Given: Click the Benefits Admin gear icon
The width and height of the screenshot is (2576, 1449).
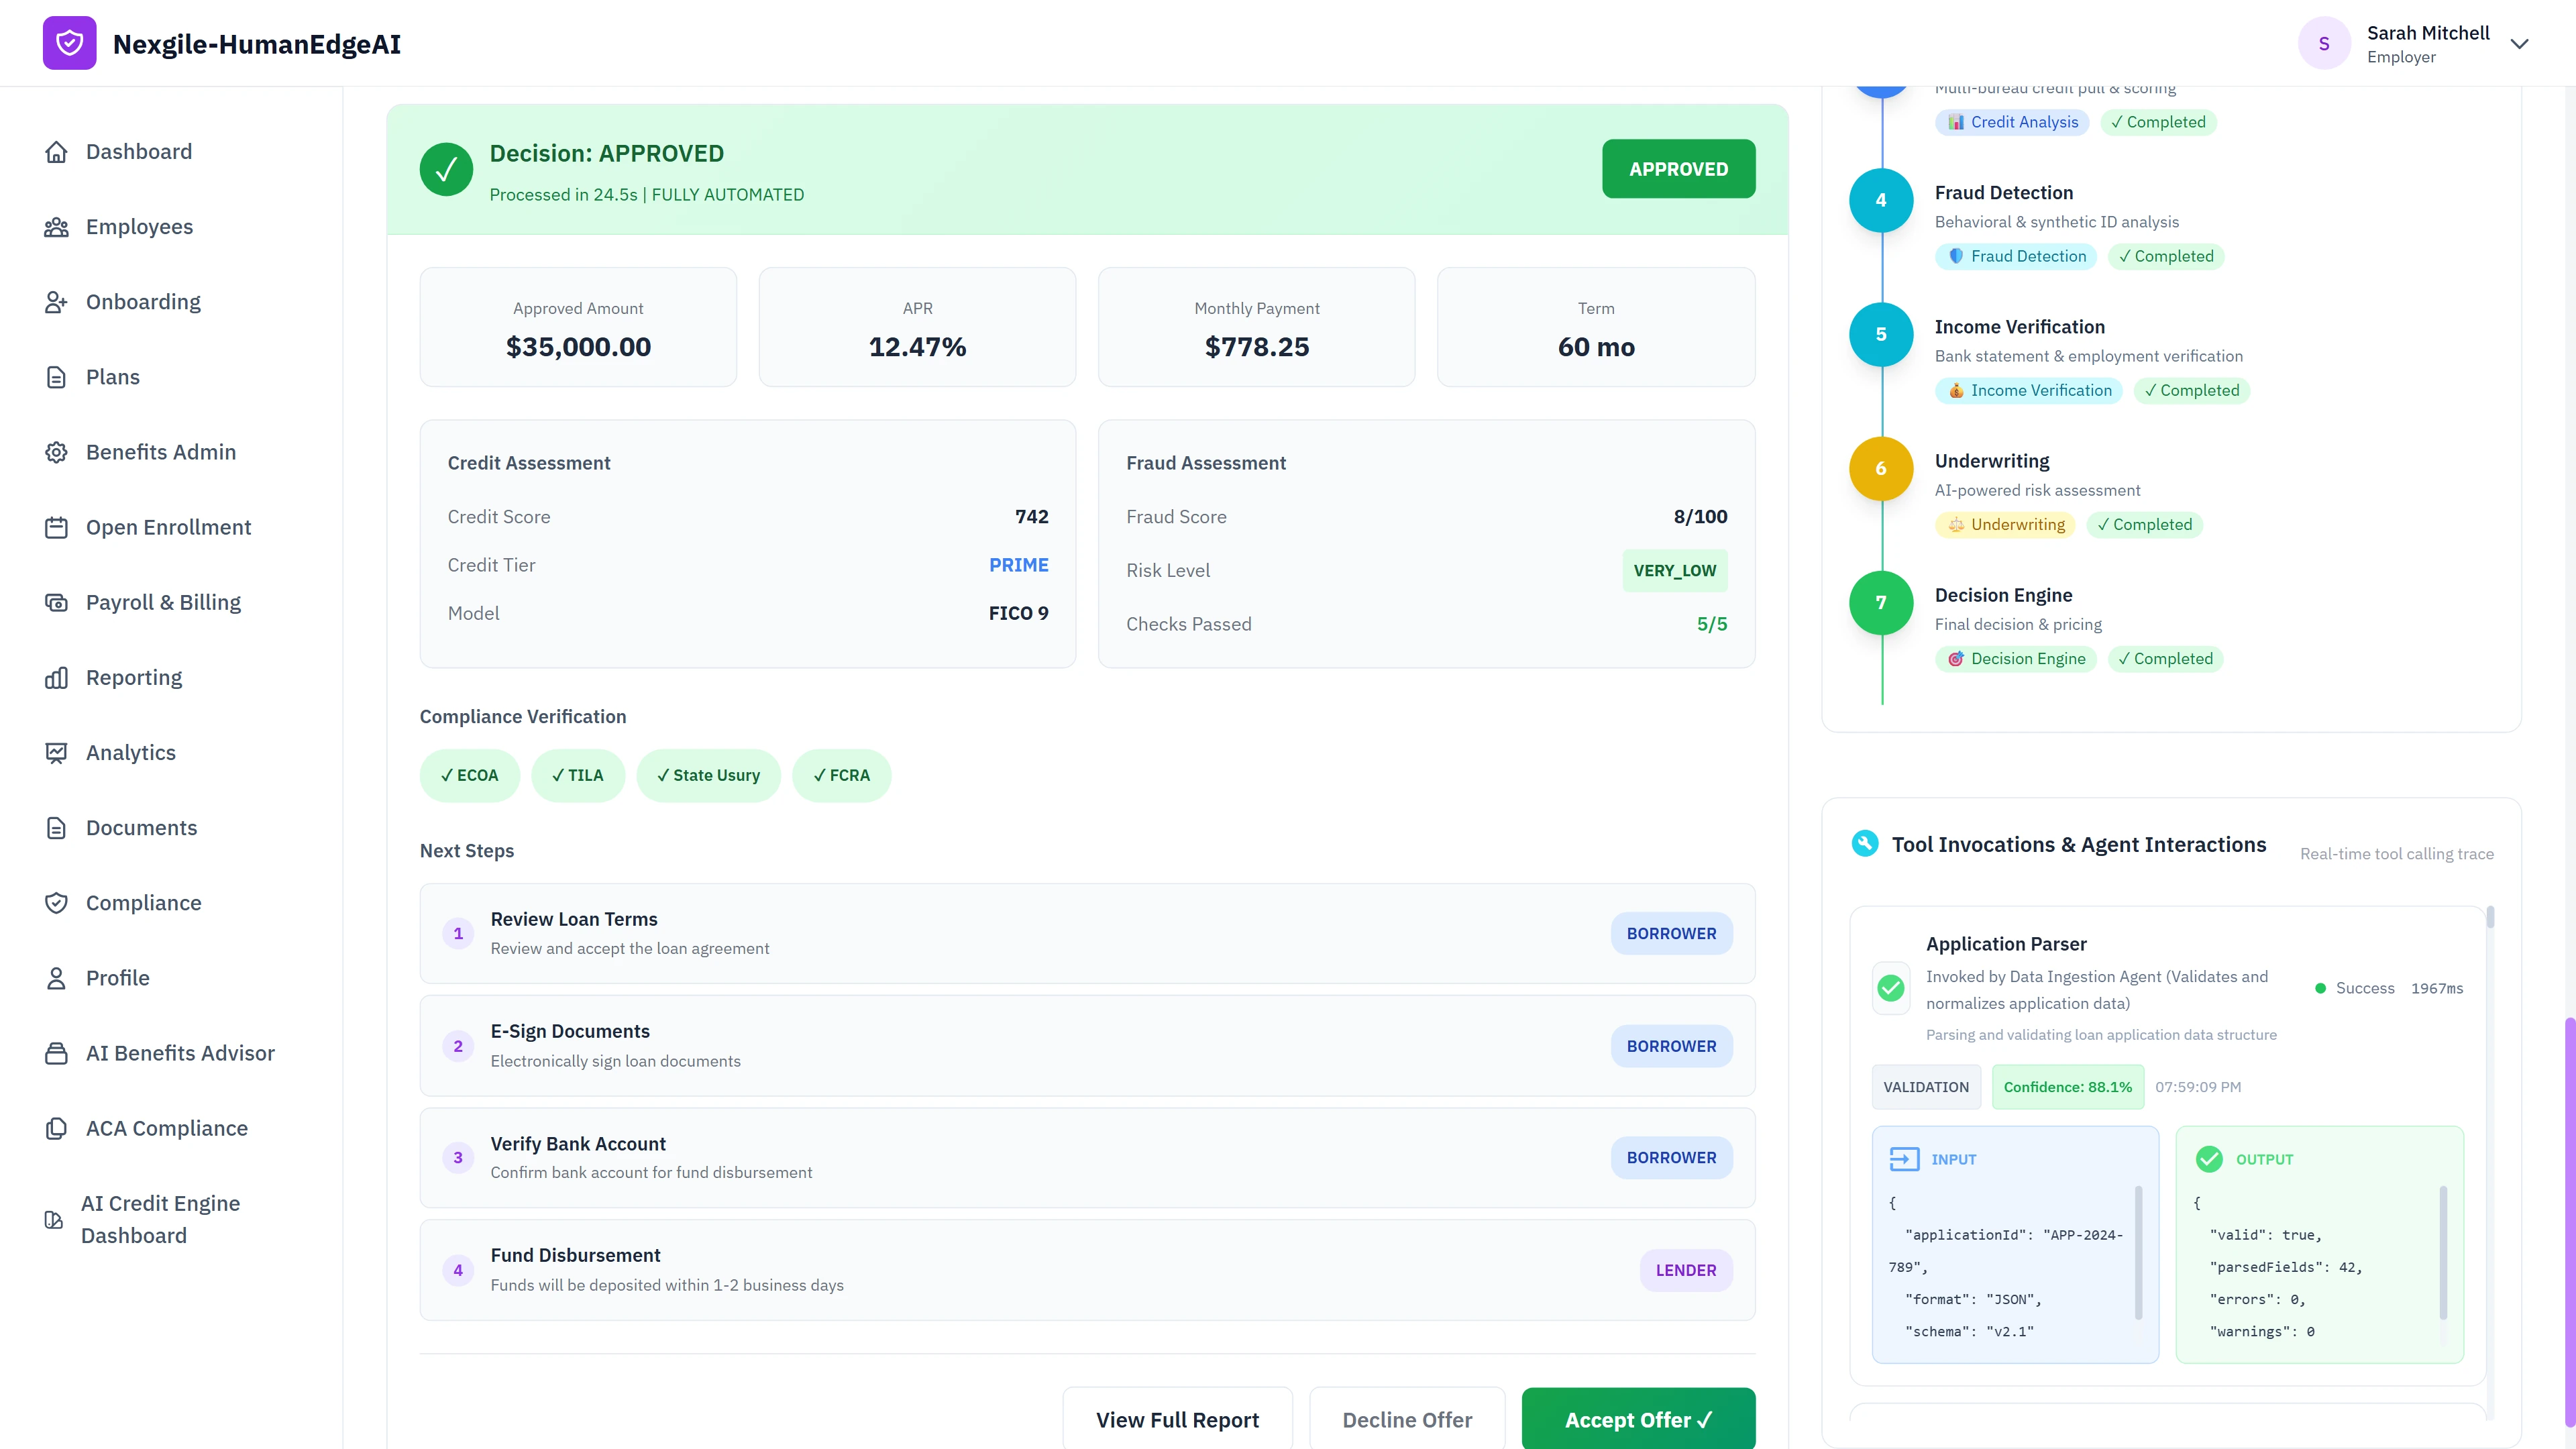Looking at the screenshot, I should (57, 452).
